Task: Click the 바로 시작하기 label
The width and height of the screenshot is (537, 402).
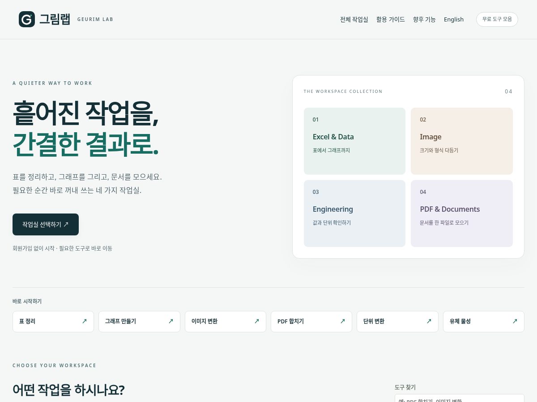Action: pos(27,301)
